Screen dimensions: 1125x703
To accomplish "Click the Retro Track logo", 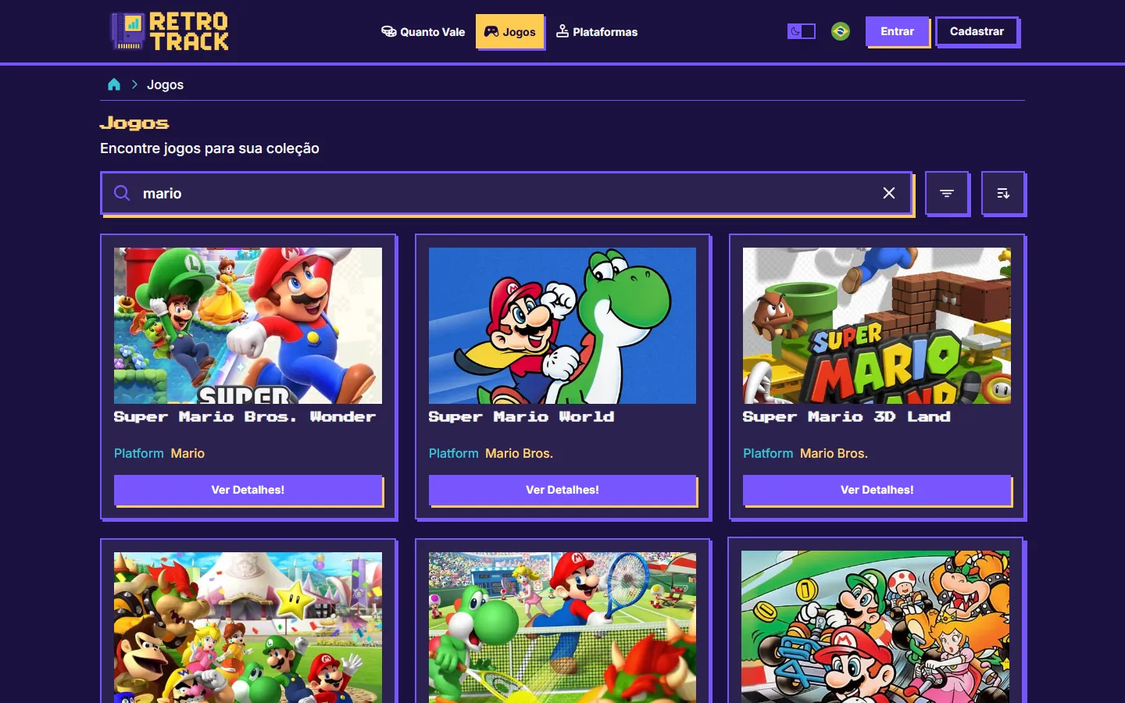I will tap(170, 31).
